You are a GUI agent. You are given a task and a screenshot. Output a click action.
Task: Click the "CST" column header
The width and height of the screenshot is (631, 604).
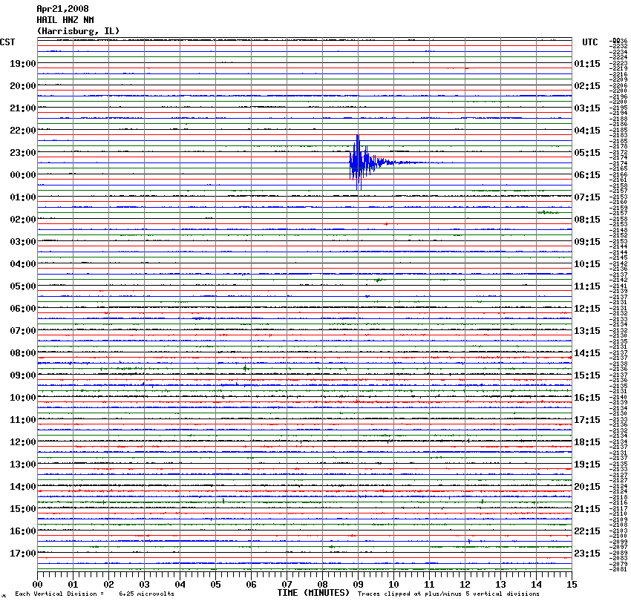coord(7,42)
